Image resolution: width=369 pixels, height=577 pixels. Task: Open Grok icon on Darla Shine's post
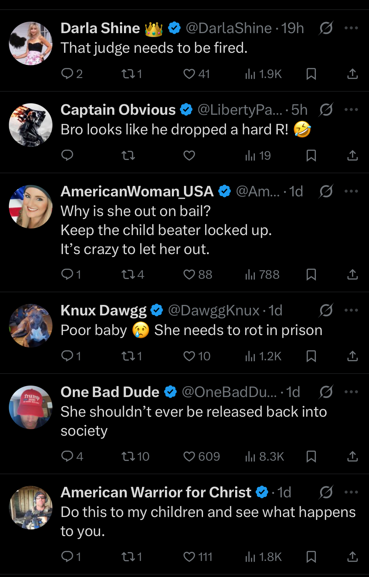(x=326, y=28)
